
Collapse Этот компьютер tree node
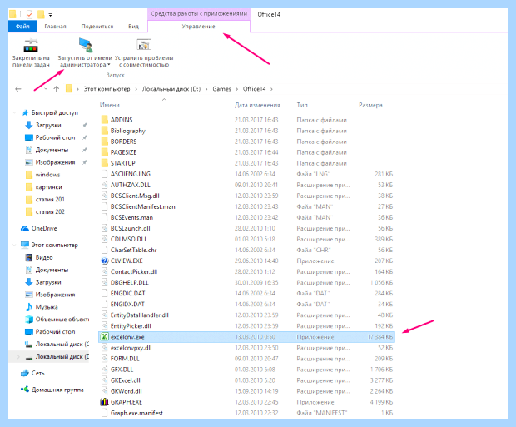pos(14,245)
